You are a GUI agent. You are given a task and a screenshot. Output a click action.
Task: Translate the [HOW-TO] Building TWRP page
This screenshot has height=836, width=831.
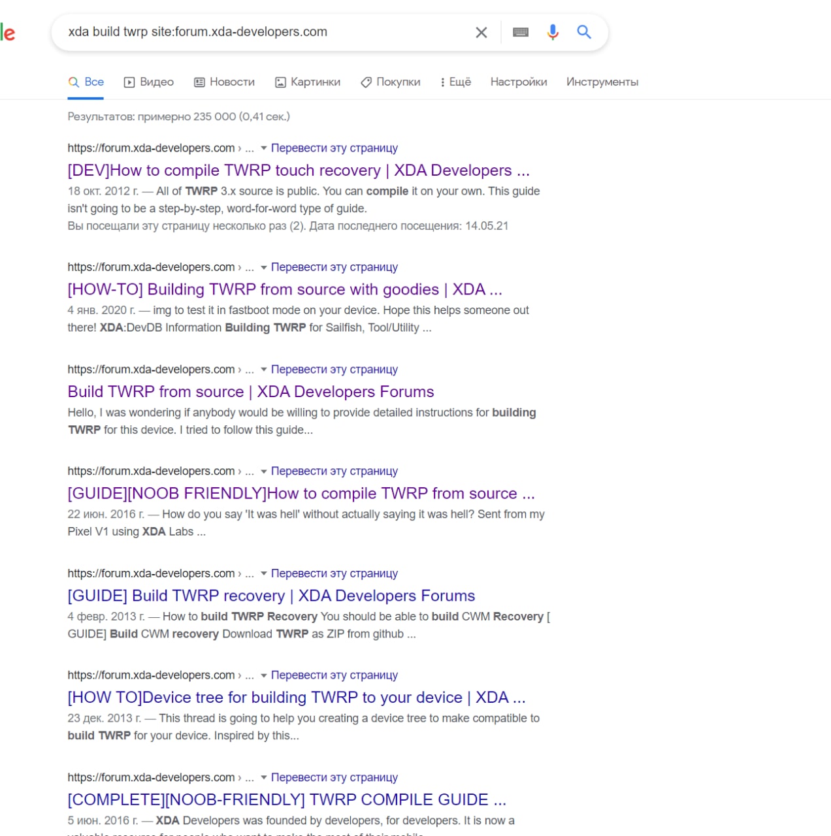(x=334, y=267)
